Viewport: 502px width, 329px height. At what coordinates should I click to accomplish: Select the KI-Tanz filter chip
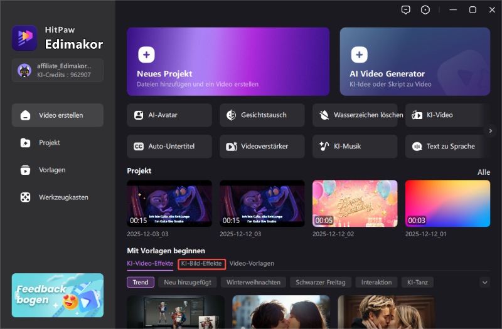click(x=417, y=283)
